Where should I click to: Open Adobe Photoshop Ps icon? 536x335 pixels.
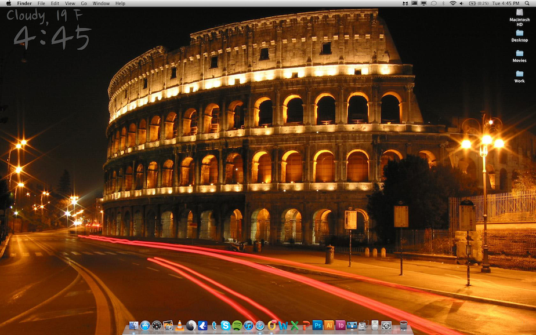point(317,326)
